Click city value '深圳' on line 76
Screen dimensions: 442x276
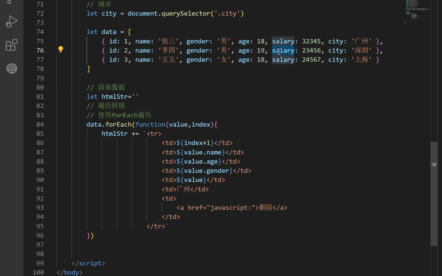coord(361,50)
